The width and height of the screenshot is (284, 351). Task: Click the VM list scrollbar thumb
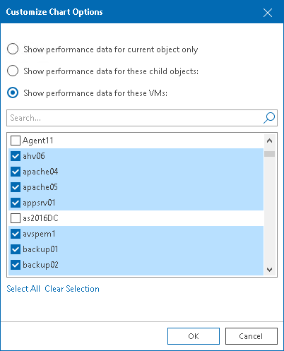270,154
